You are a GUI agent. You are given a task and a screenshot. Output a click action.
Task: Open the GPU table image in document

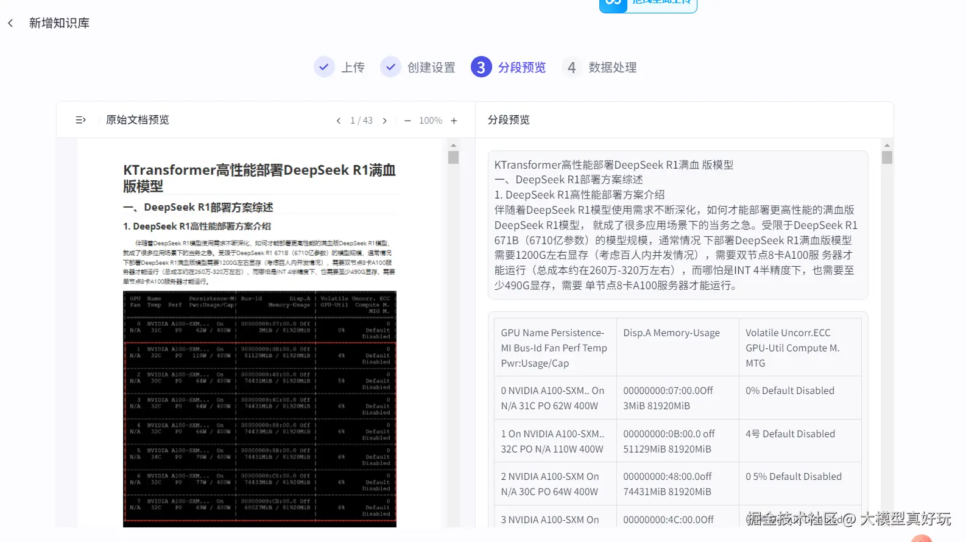[259, 409]
